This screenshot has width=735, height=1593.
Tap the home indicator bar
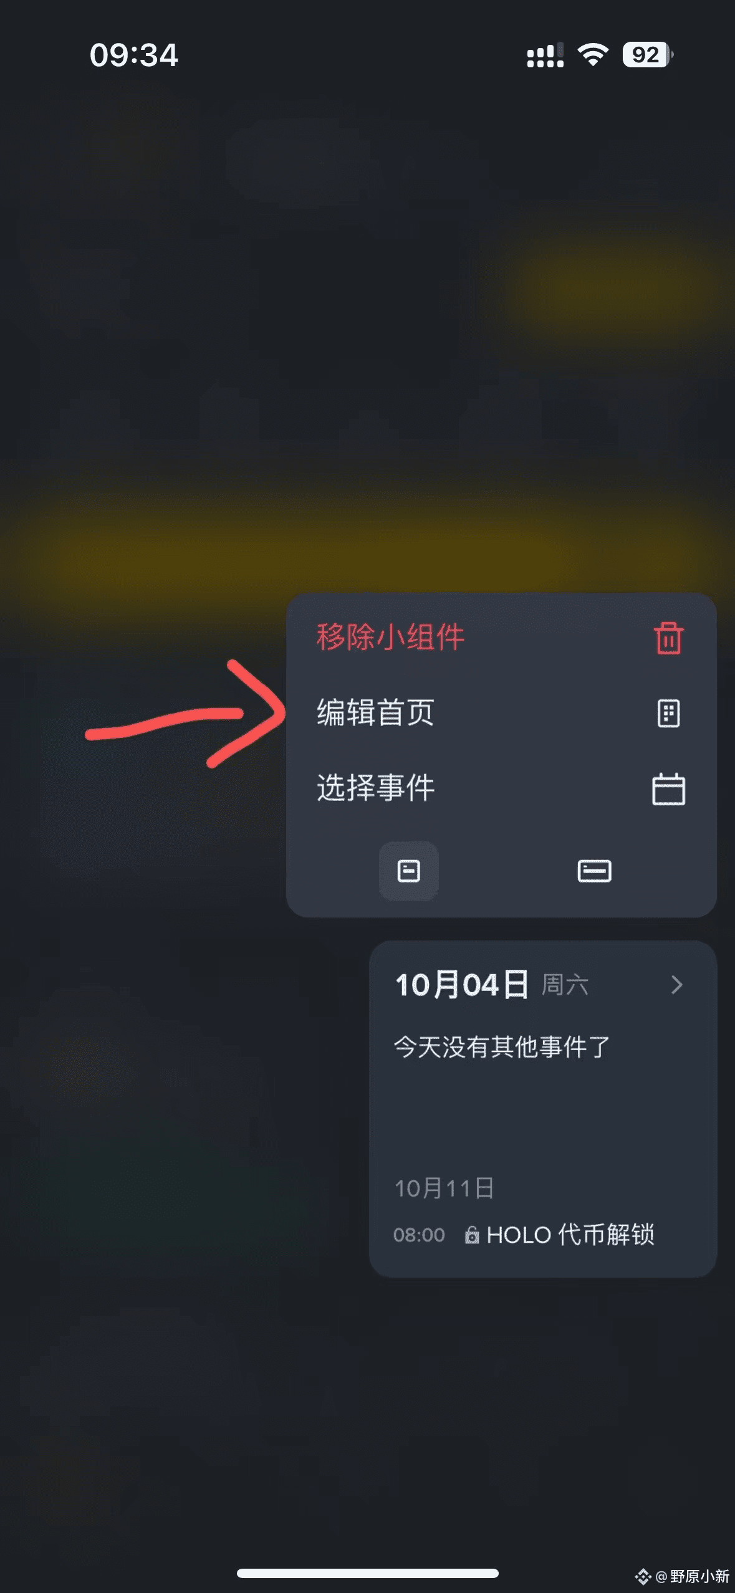tap(367, 1573)
